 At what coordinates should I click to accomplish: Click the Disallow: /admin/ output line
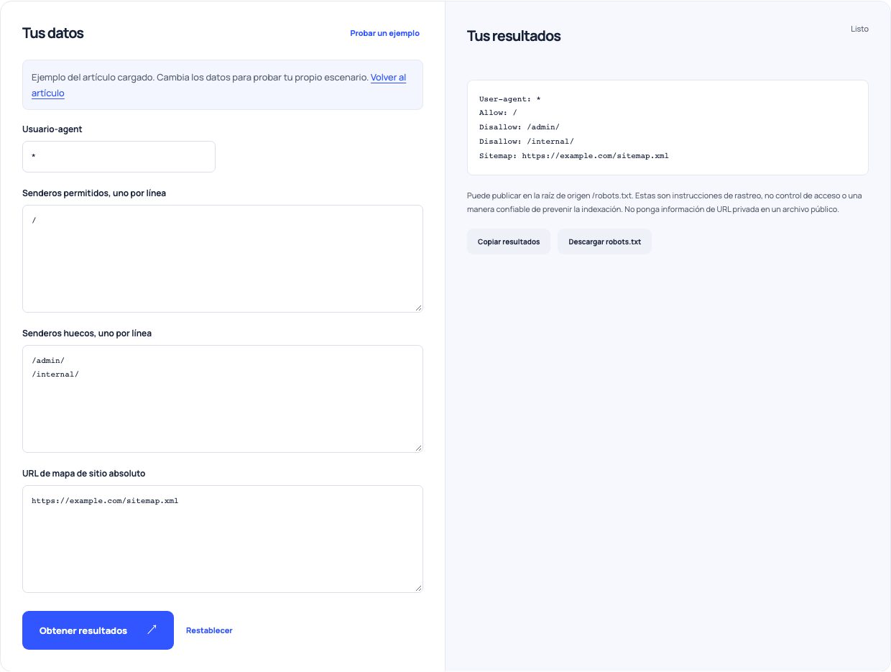[x=520, y=127]
